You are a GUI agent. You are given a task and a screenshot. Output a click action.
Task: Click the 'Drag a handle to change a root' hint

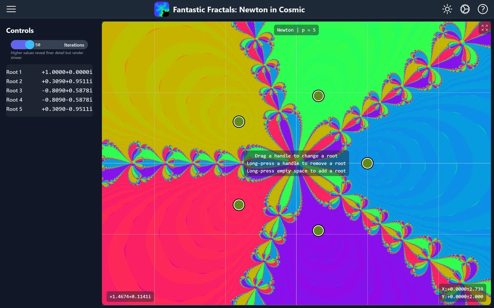[296, 156]
